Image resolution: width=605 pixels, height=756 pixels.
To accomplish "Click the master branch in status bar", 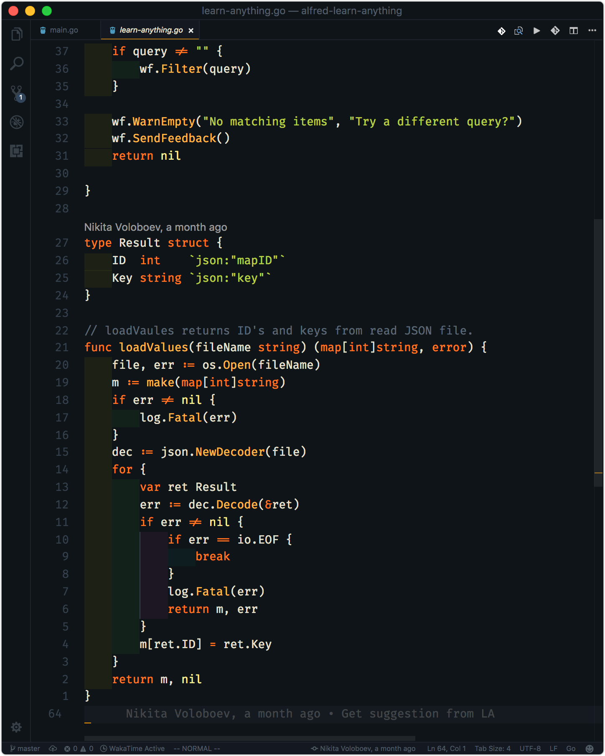I will (x=25, y=748).
